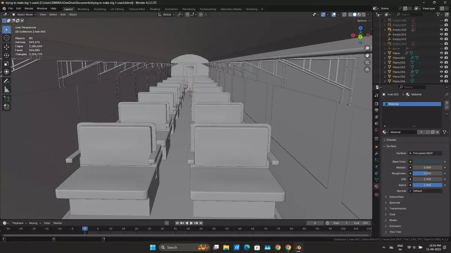
Task: Switch to the Shading workspace tab
Action: coord(155,9)
